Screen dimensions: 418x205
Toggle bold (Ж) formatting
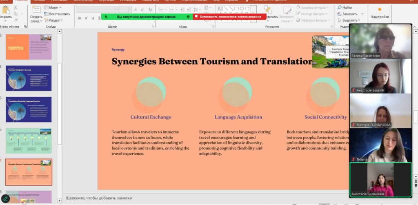(80, 18)
